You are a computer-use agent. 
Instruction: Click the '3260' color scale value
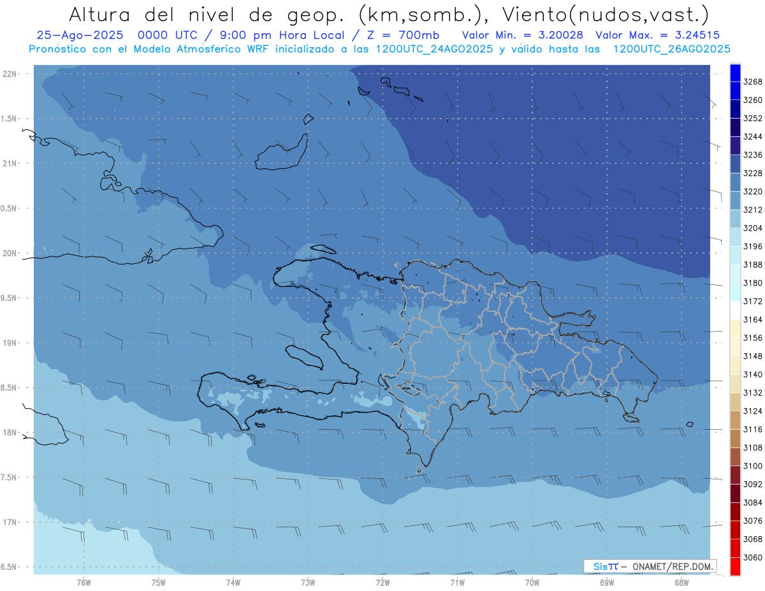(753, 100)
